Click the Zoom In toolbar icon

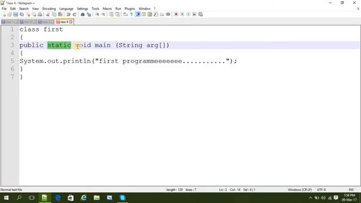[x=97, y=15]
